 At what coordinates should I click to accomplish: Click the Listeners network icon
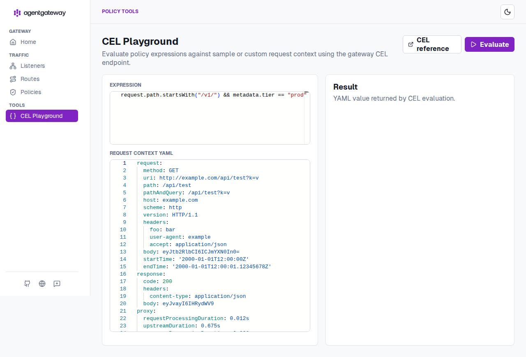tap(13, 66)
